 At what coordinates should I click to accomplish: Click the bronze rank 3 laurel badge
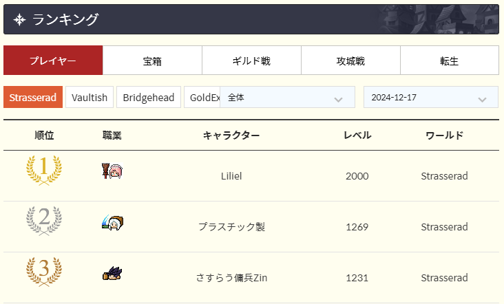click(44, 272)
